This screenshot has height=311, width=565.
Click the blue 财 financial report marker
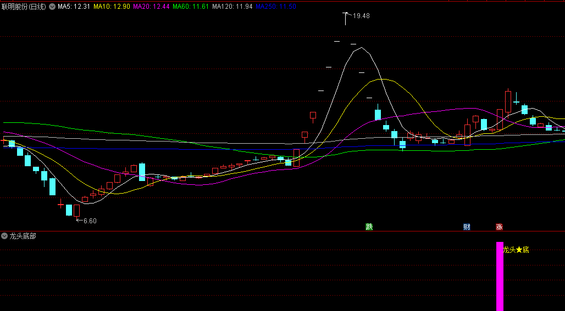click(x=467, y=227)
